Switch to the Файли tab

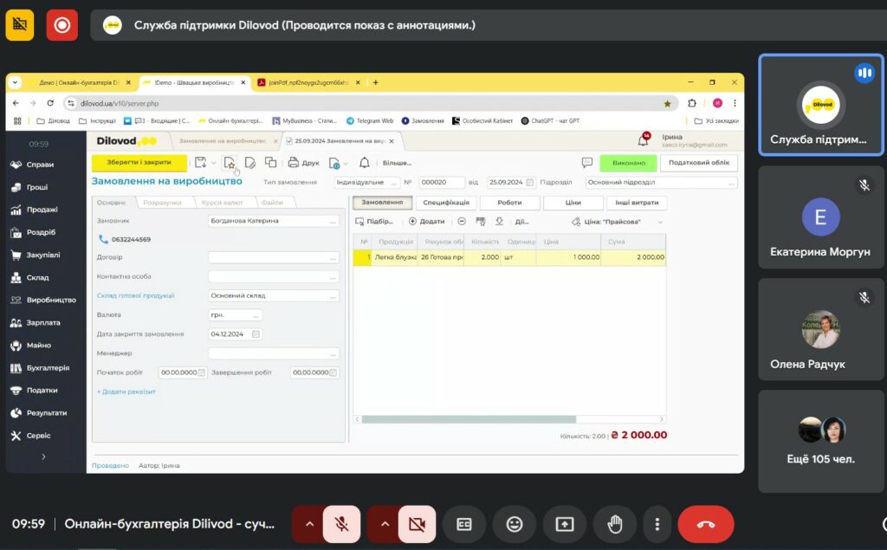point(272,203)
